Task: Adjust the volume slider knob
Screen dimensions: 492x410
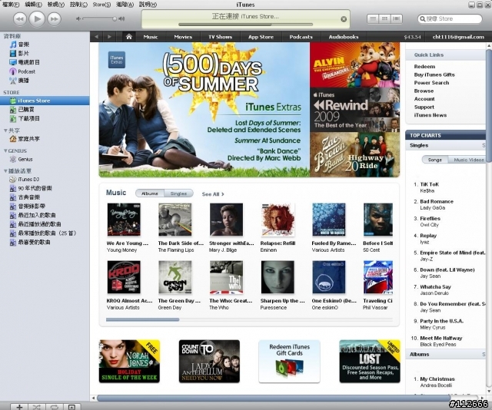Action: point(115,19)
